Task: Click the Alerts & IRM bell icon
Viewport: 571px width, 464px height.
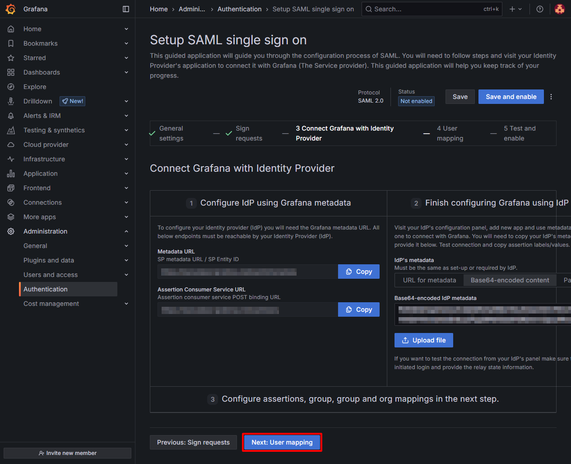Action: point(11,116)
